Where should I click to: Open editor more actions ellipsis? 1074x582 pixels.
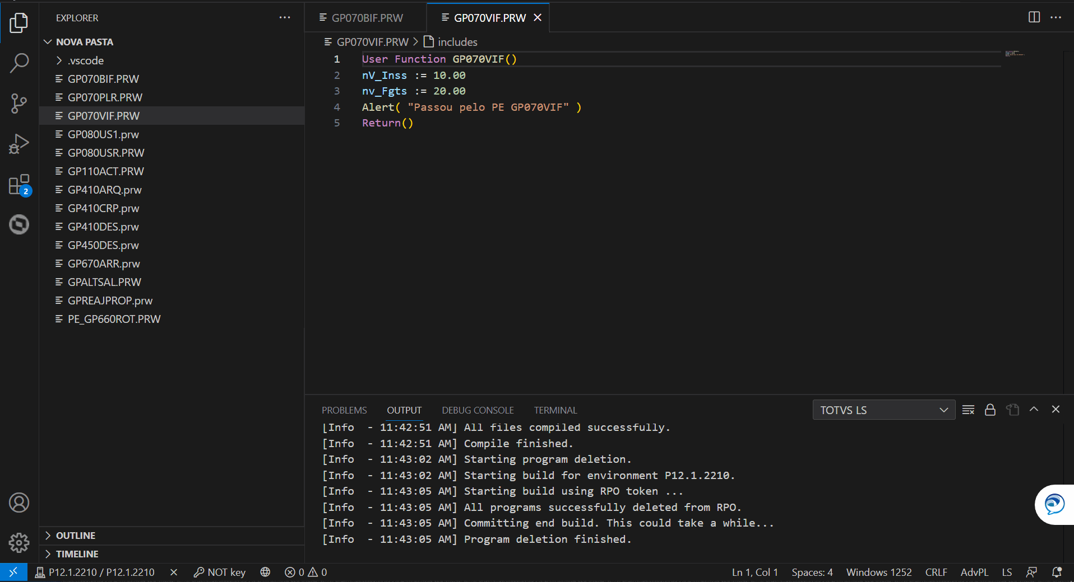(1056, 17)
